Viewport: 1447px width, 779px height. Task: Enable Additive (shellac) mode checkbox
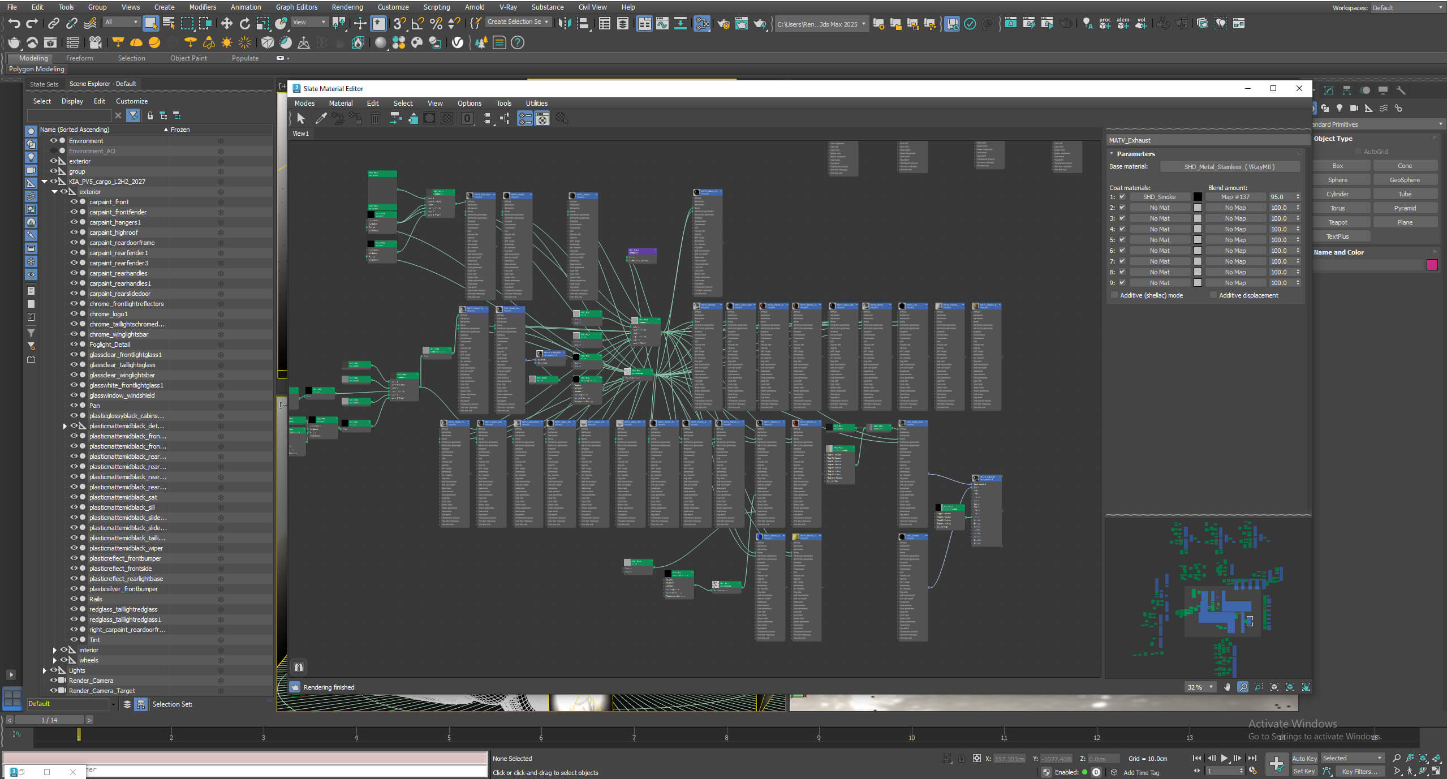click(1114, 295)
